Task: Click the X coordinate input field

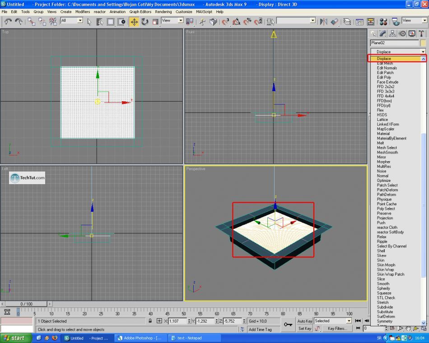Action: [177, 321]
